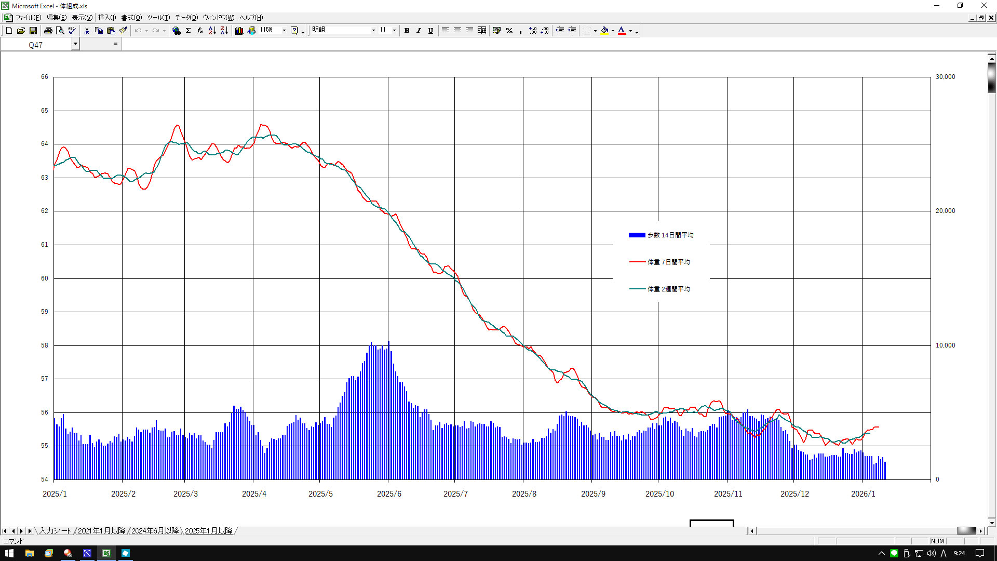Click the Format Painter brush icon
This screenshot has width=997, height=561.
click(123, 31)
